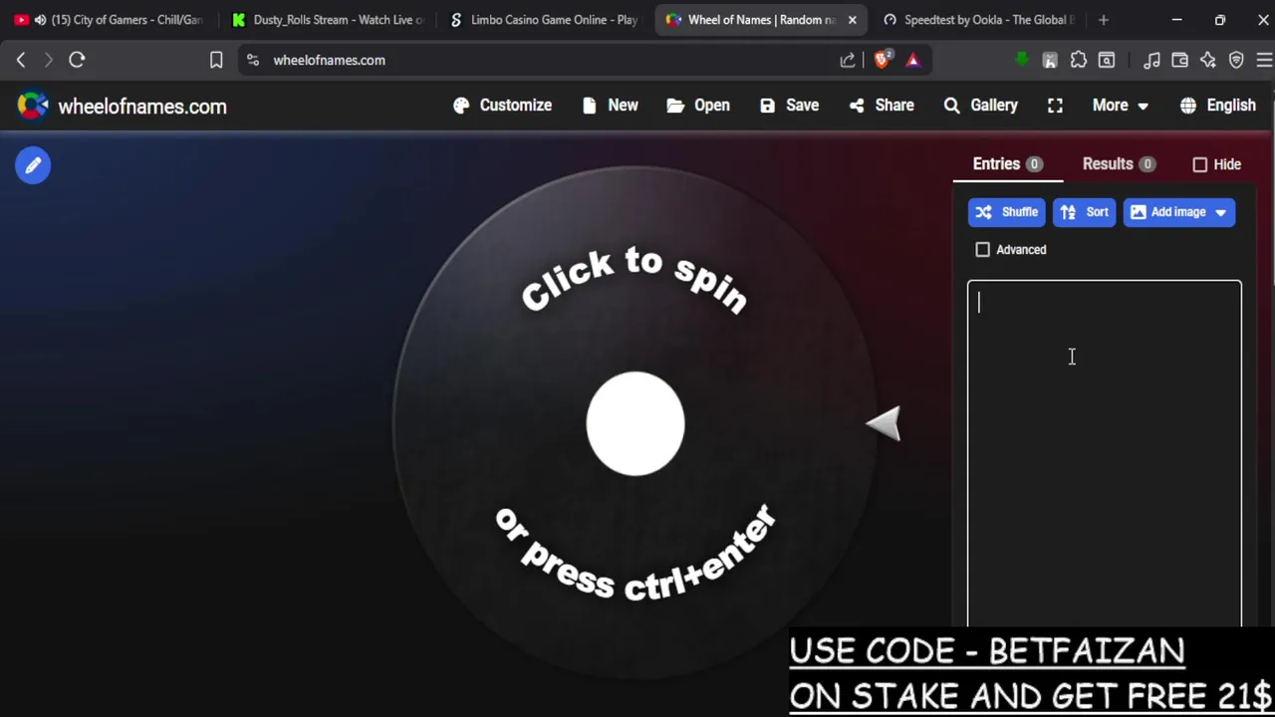Bookmark this page via the bookmark icon
1275x717 pixels.
(x=216, y=60)
